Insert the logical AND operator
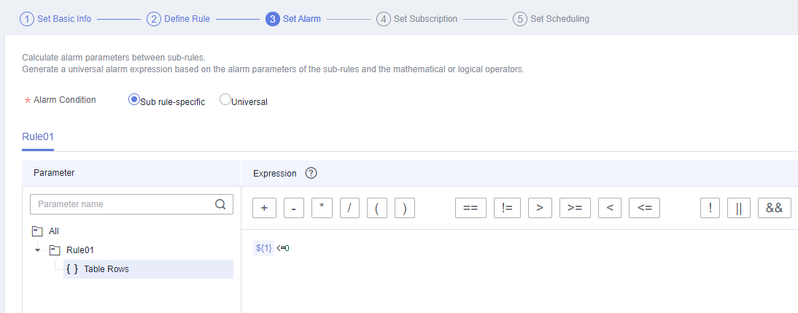Image resolution: width=798 pixels, height=313 pixels. click(775, 208)
